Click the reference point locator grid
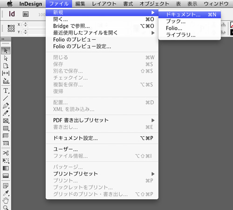Viewport: 233px width, 210px height. tap(11, 28)
